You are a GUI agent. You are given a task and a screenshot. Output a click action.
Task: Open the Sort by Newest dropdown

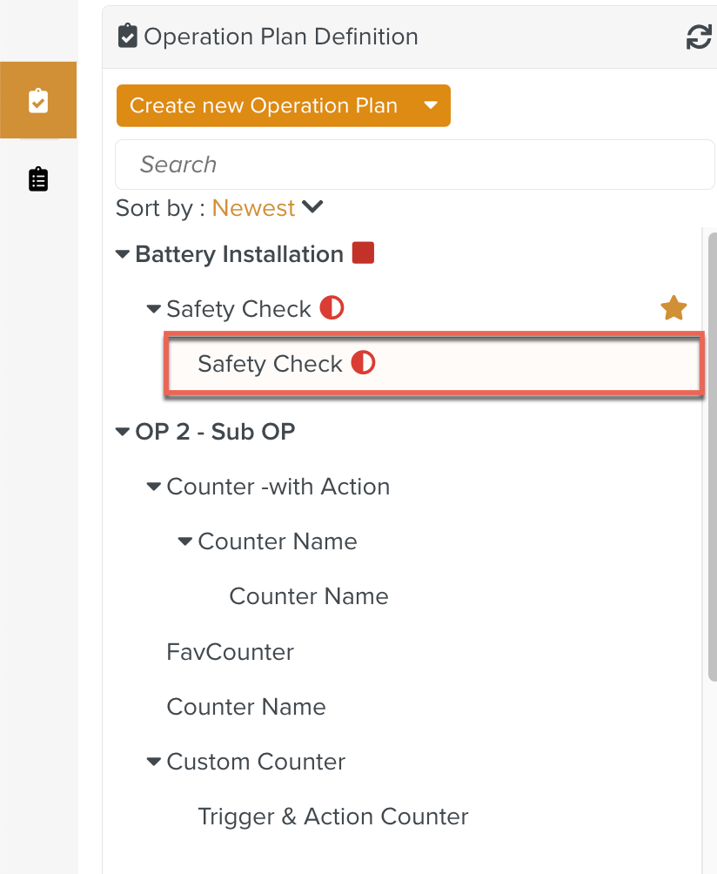pos(267,208)
